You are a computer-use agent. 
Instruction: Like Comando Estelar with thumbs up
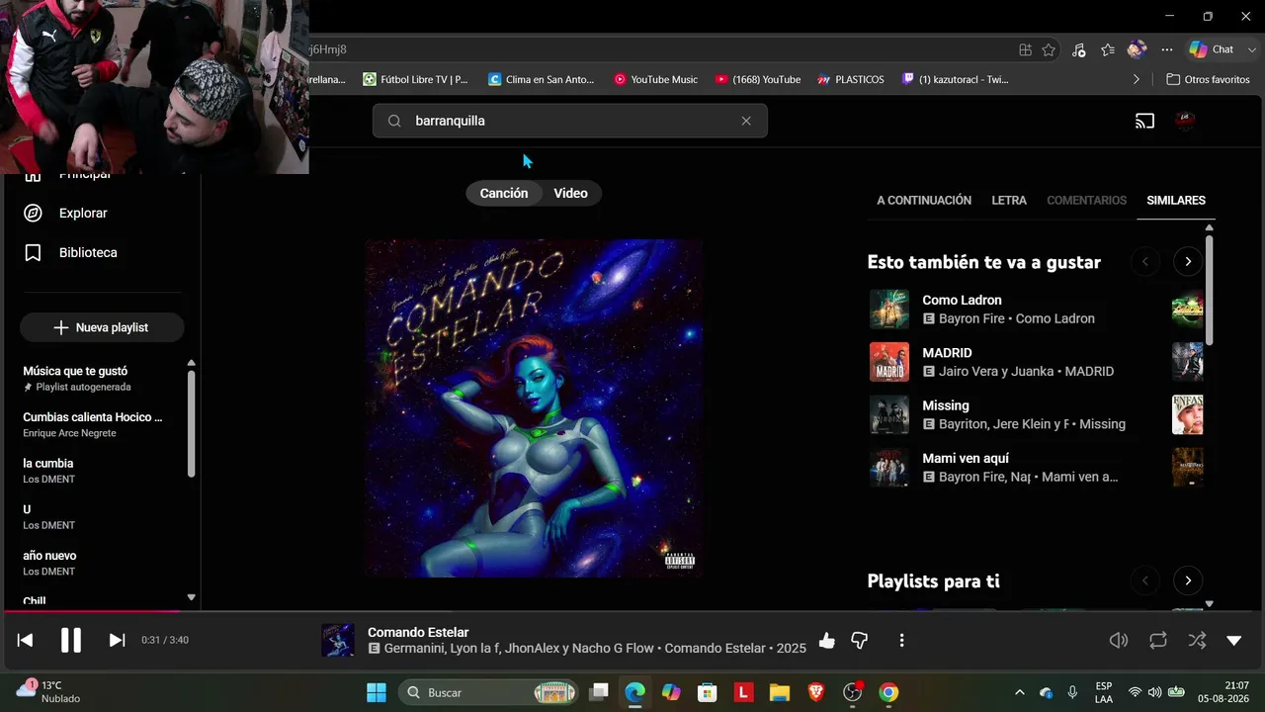827,641
